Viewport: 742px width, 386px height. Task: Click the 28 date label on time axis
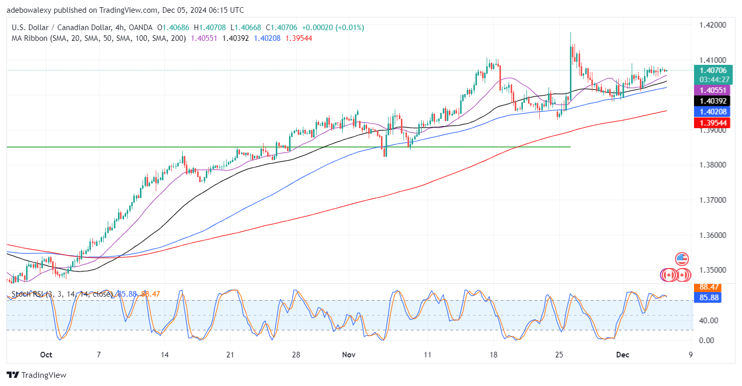[296, 355]
